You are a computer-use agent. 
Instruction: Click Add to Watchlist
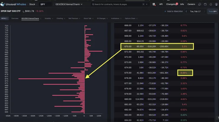click(x=173, y=11)
